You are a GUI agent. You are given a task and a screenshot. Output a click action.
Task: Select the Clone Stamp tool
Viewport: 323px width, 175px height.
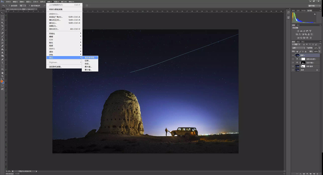point(2,40)
